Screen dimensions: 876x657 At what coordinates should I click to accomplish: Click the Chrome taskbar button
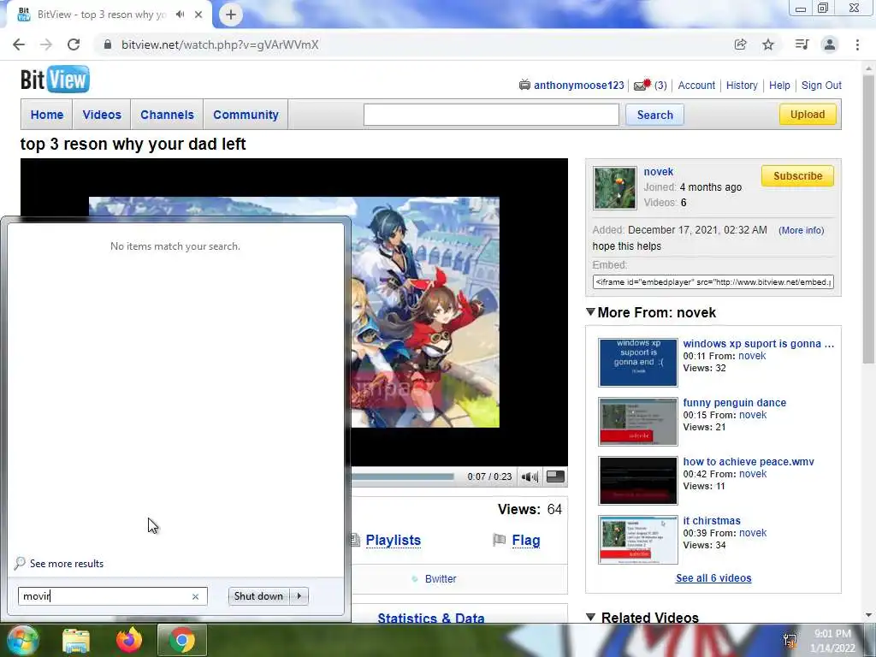[x=182, y=640]
